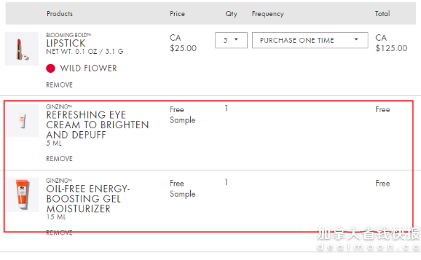Open the Oil-Free Energy-Boosting Gel Moisturizer link

pos(88,198)
